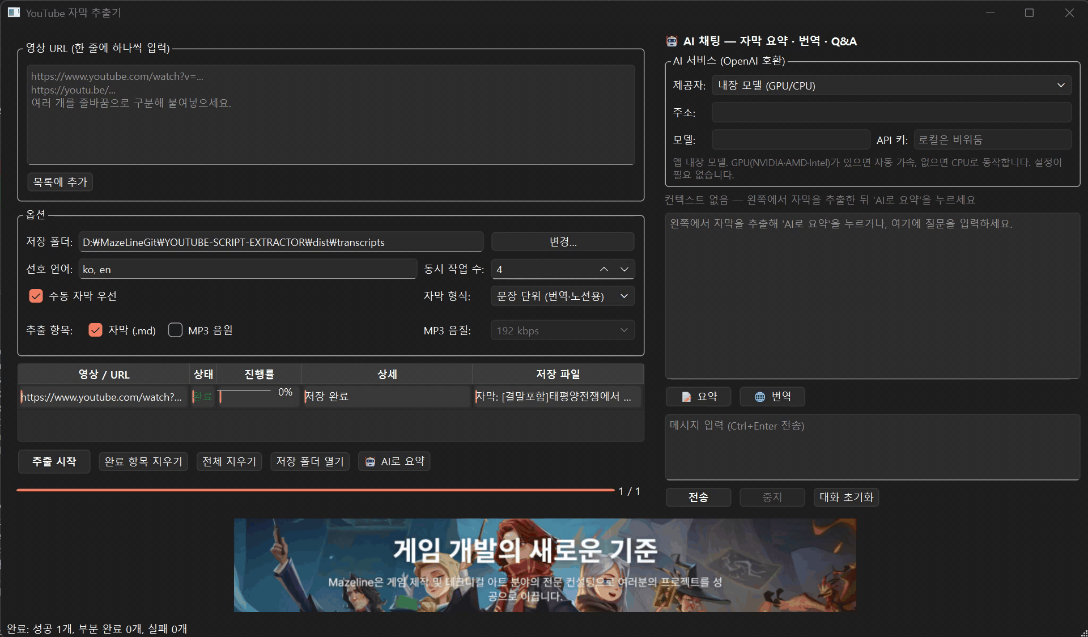The image size is (1088, 637).
Task: Click the 목록에 추가 button
Action: [60, 182]
